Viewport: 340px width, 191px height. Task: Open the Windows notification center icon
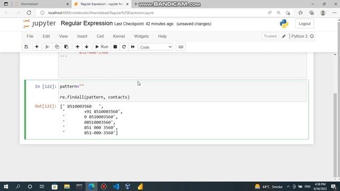[334, 186]
